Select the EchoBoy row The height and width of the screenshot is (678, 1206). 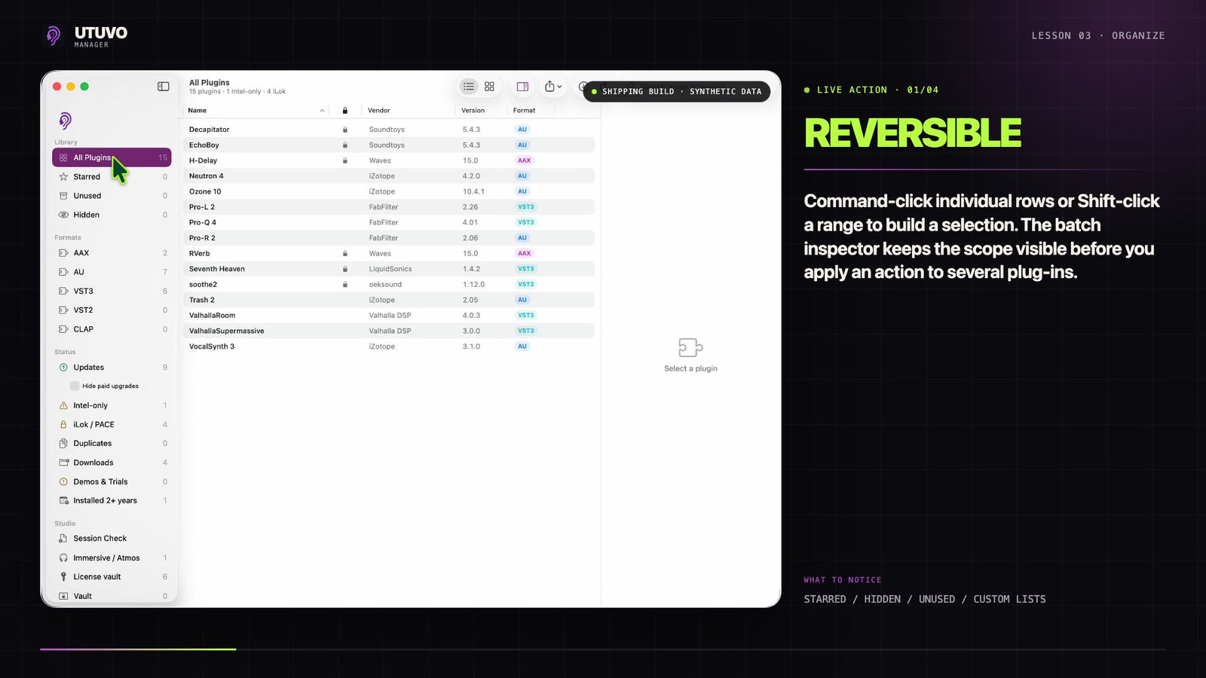click(389, 145)
